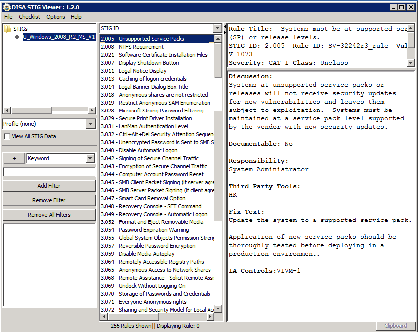The width and height of the screenshot is (418, 332).
Task: Open the Profile (none) dropdown
Action: [91, 124]
